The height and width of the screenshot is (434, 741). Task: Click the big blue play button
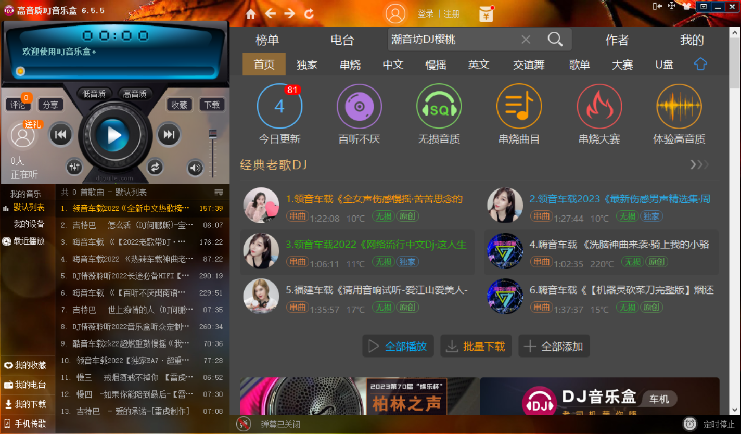tap(113, 135)
